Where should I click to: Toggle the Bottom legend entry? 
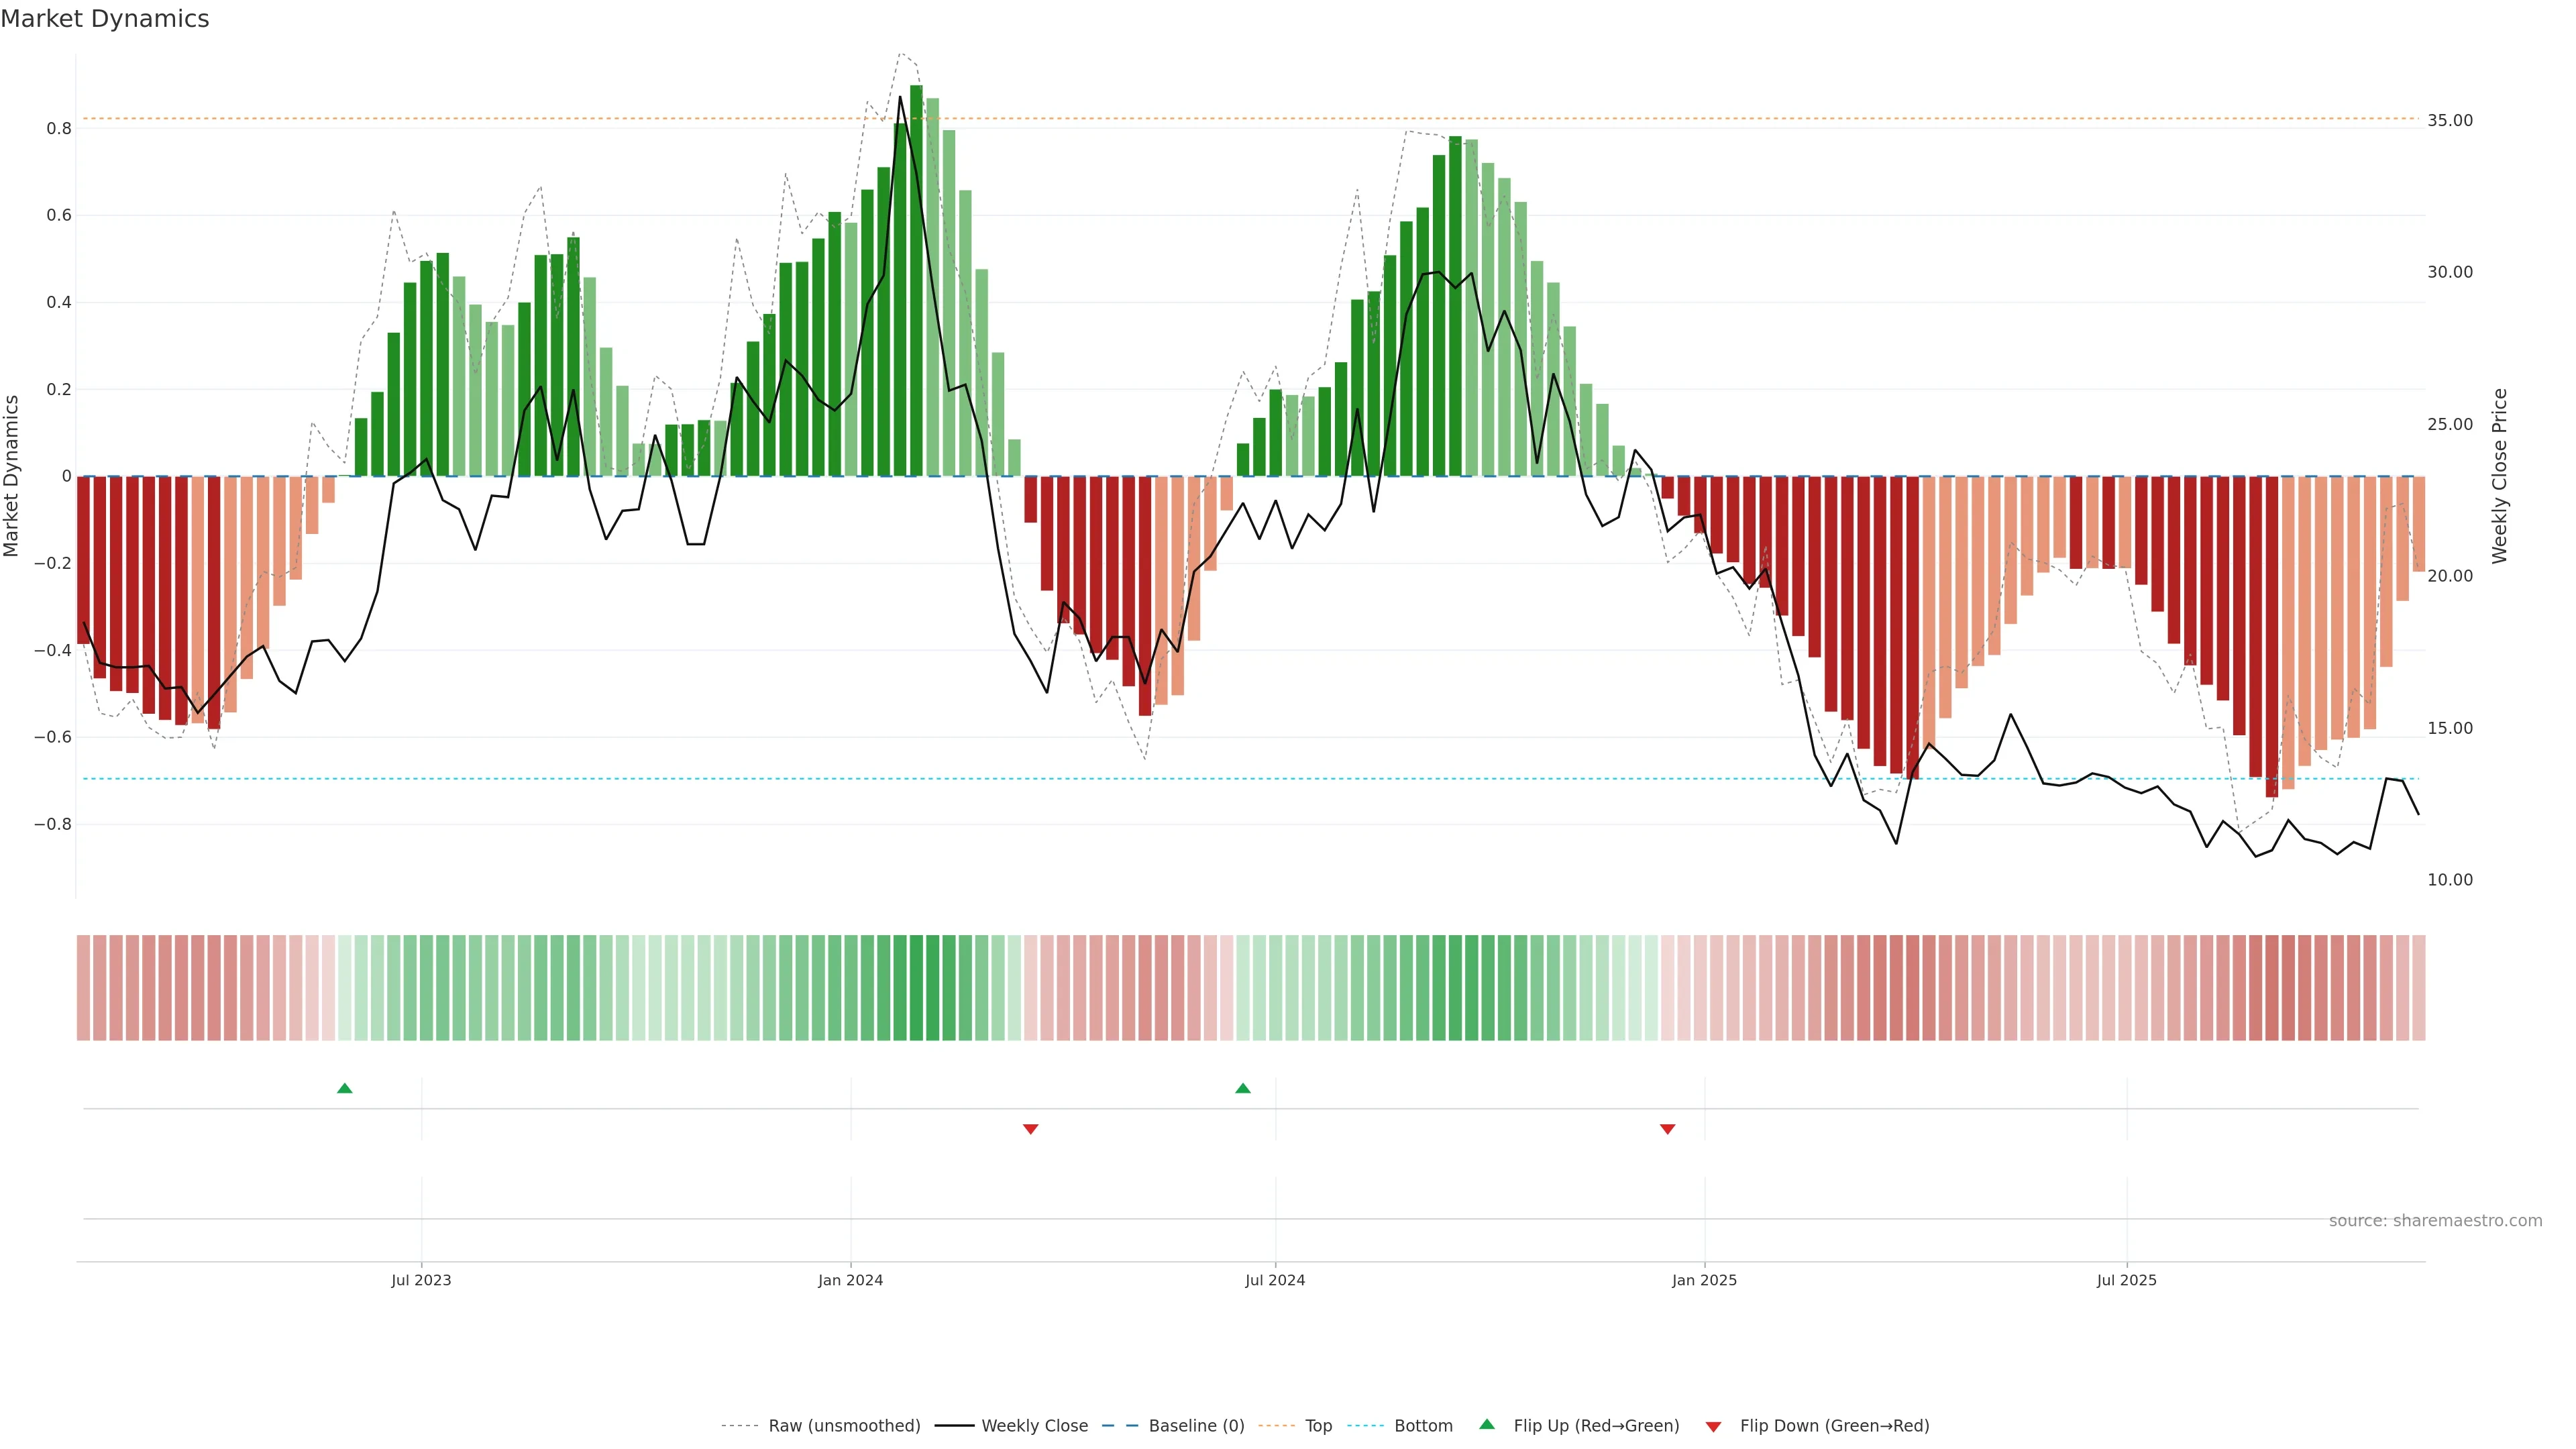coord(1423,1426)
